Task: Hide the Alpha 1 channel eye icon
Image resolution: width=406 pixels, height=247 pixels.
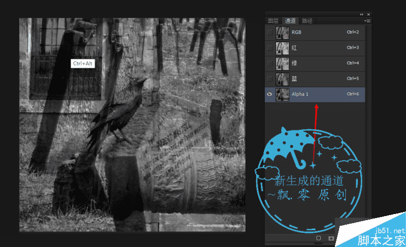Action: (x=269, y=94)
